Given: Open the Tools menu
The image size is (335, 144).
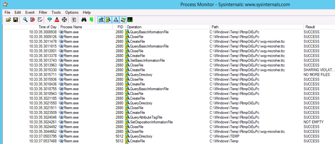Looking at the screenshot, I should pos(56,12).
